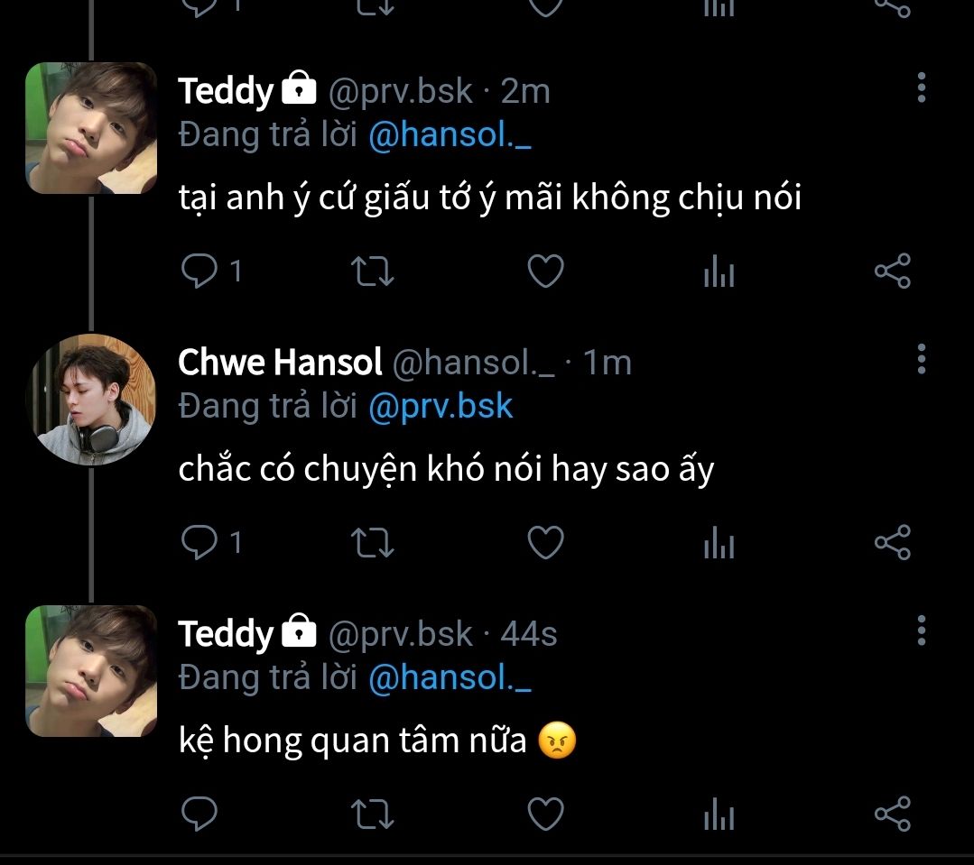This screenshot has height=865, width=974.
Task: Share Teddy's 2m tweet
Action: click(892, 271)
